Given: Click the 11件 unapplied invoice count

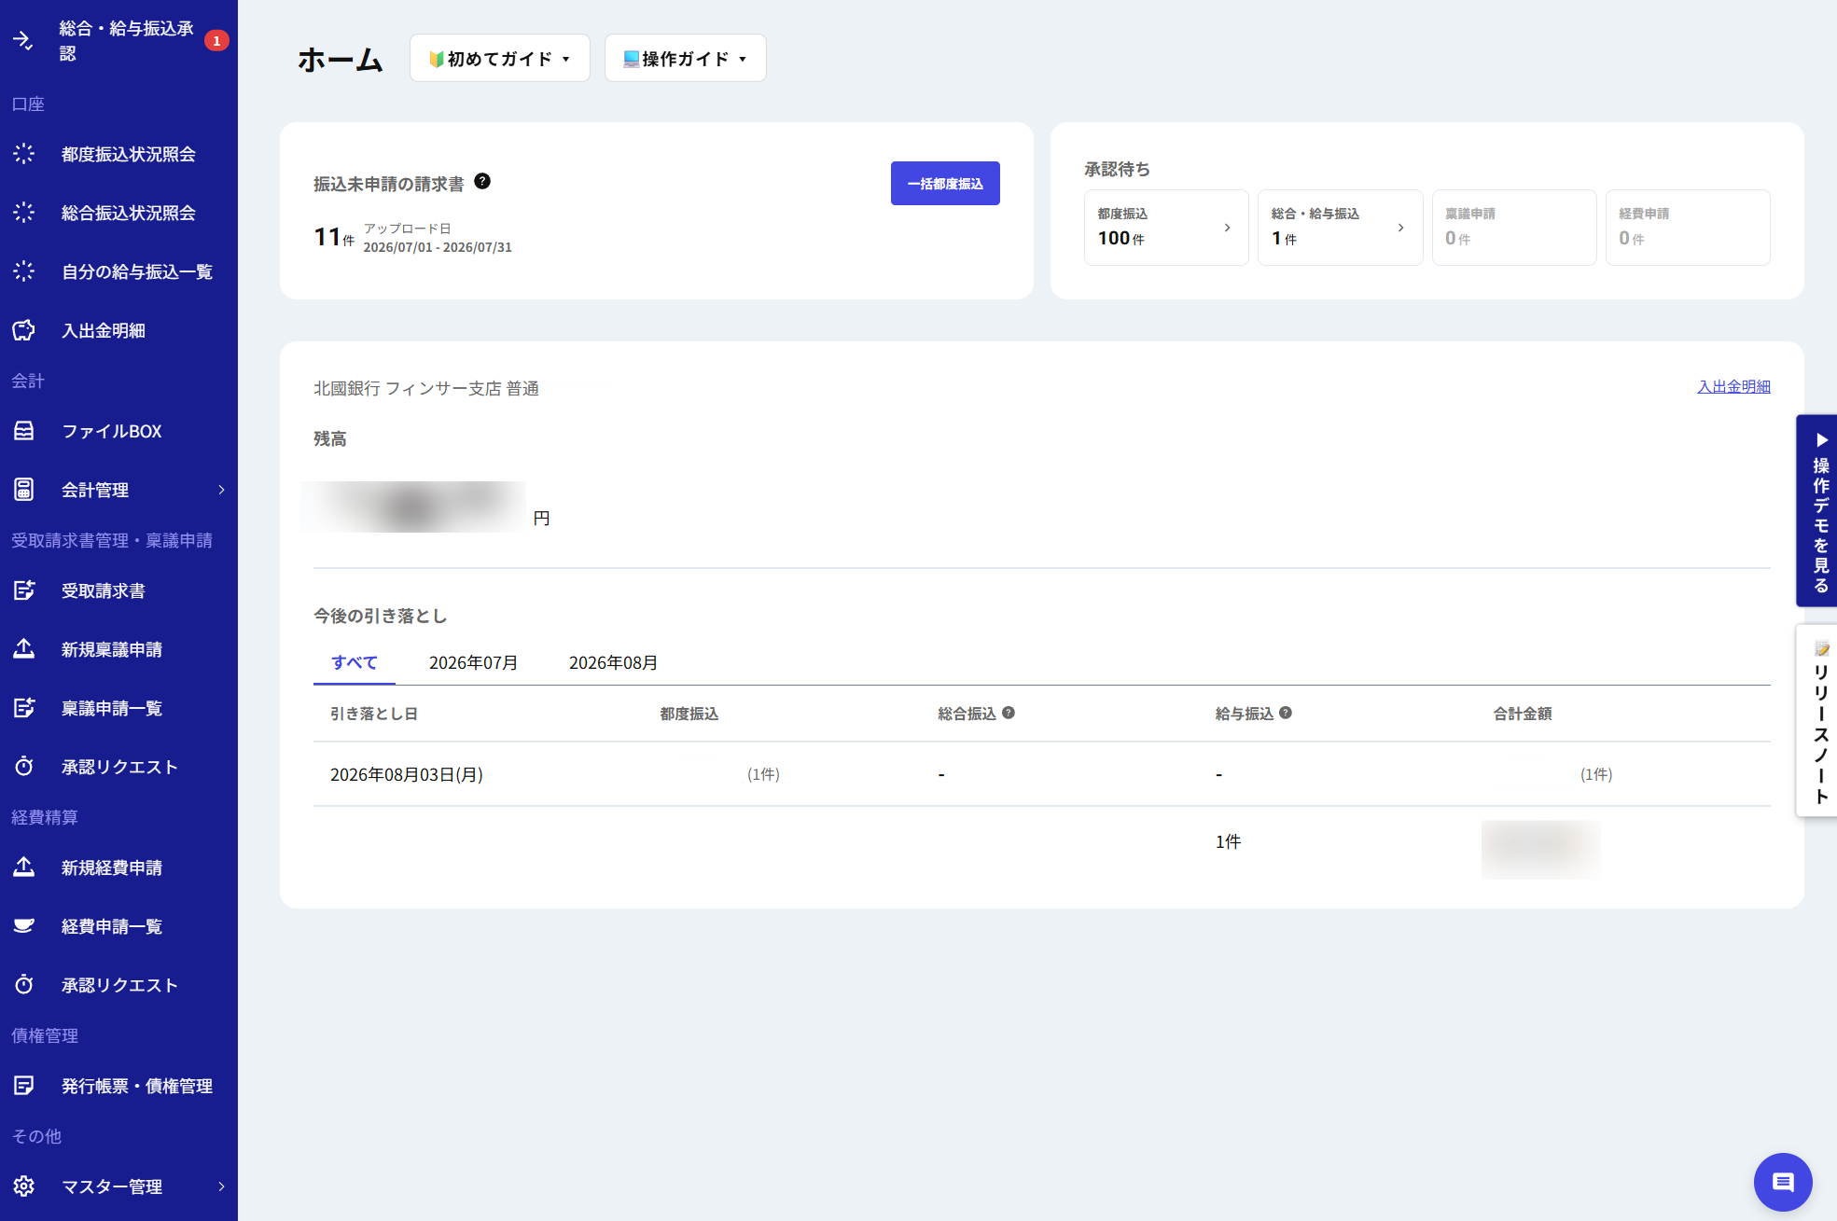Looking at the screenshot, I should point(334,237).
